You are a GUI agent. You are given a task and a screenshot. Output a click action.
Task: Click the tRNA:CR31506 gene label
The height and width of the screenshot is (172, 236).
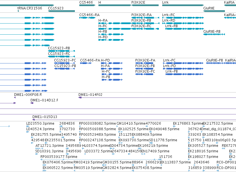coord(30,8)
